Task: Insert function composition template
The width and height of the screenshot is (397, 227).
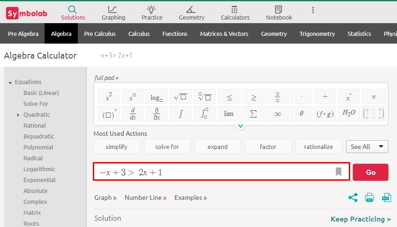Action: (x=325, y=114)
